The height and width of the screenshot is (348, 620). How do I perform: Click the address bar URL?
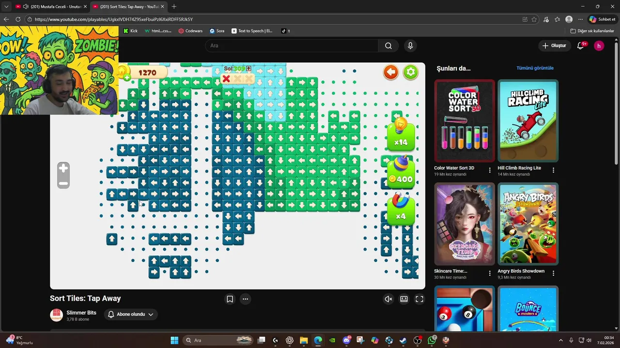coord(114,19)
